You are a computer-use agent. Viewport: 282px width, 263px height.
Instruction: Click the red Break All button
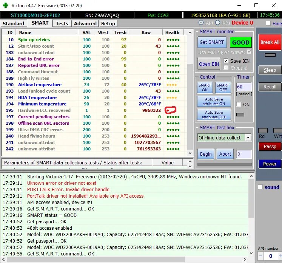point(270,42)
